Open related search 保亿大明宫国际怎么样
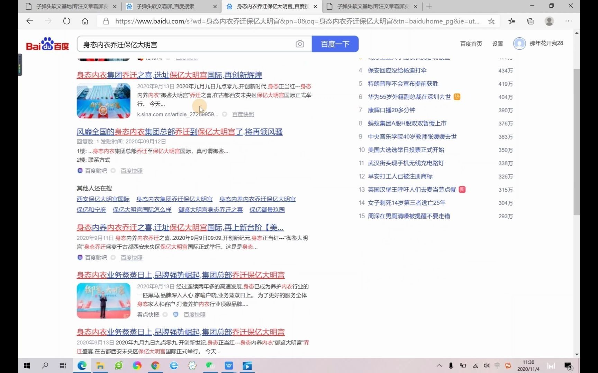Screen dimensions: 598x373 (142, 210)
